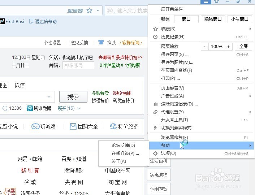Image resolution: width=255 pixels, height=195 pixels.
Task: Click the 玩游戏 gamepad icon
Action: coord(35,126)
